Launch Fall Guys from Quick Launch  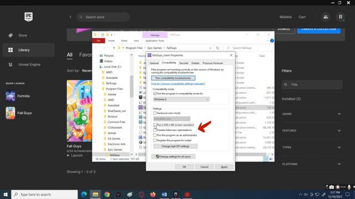19,113
